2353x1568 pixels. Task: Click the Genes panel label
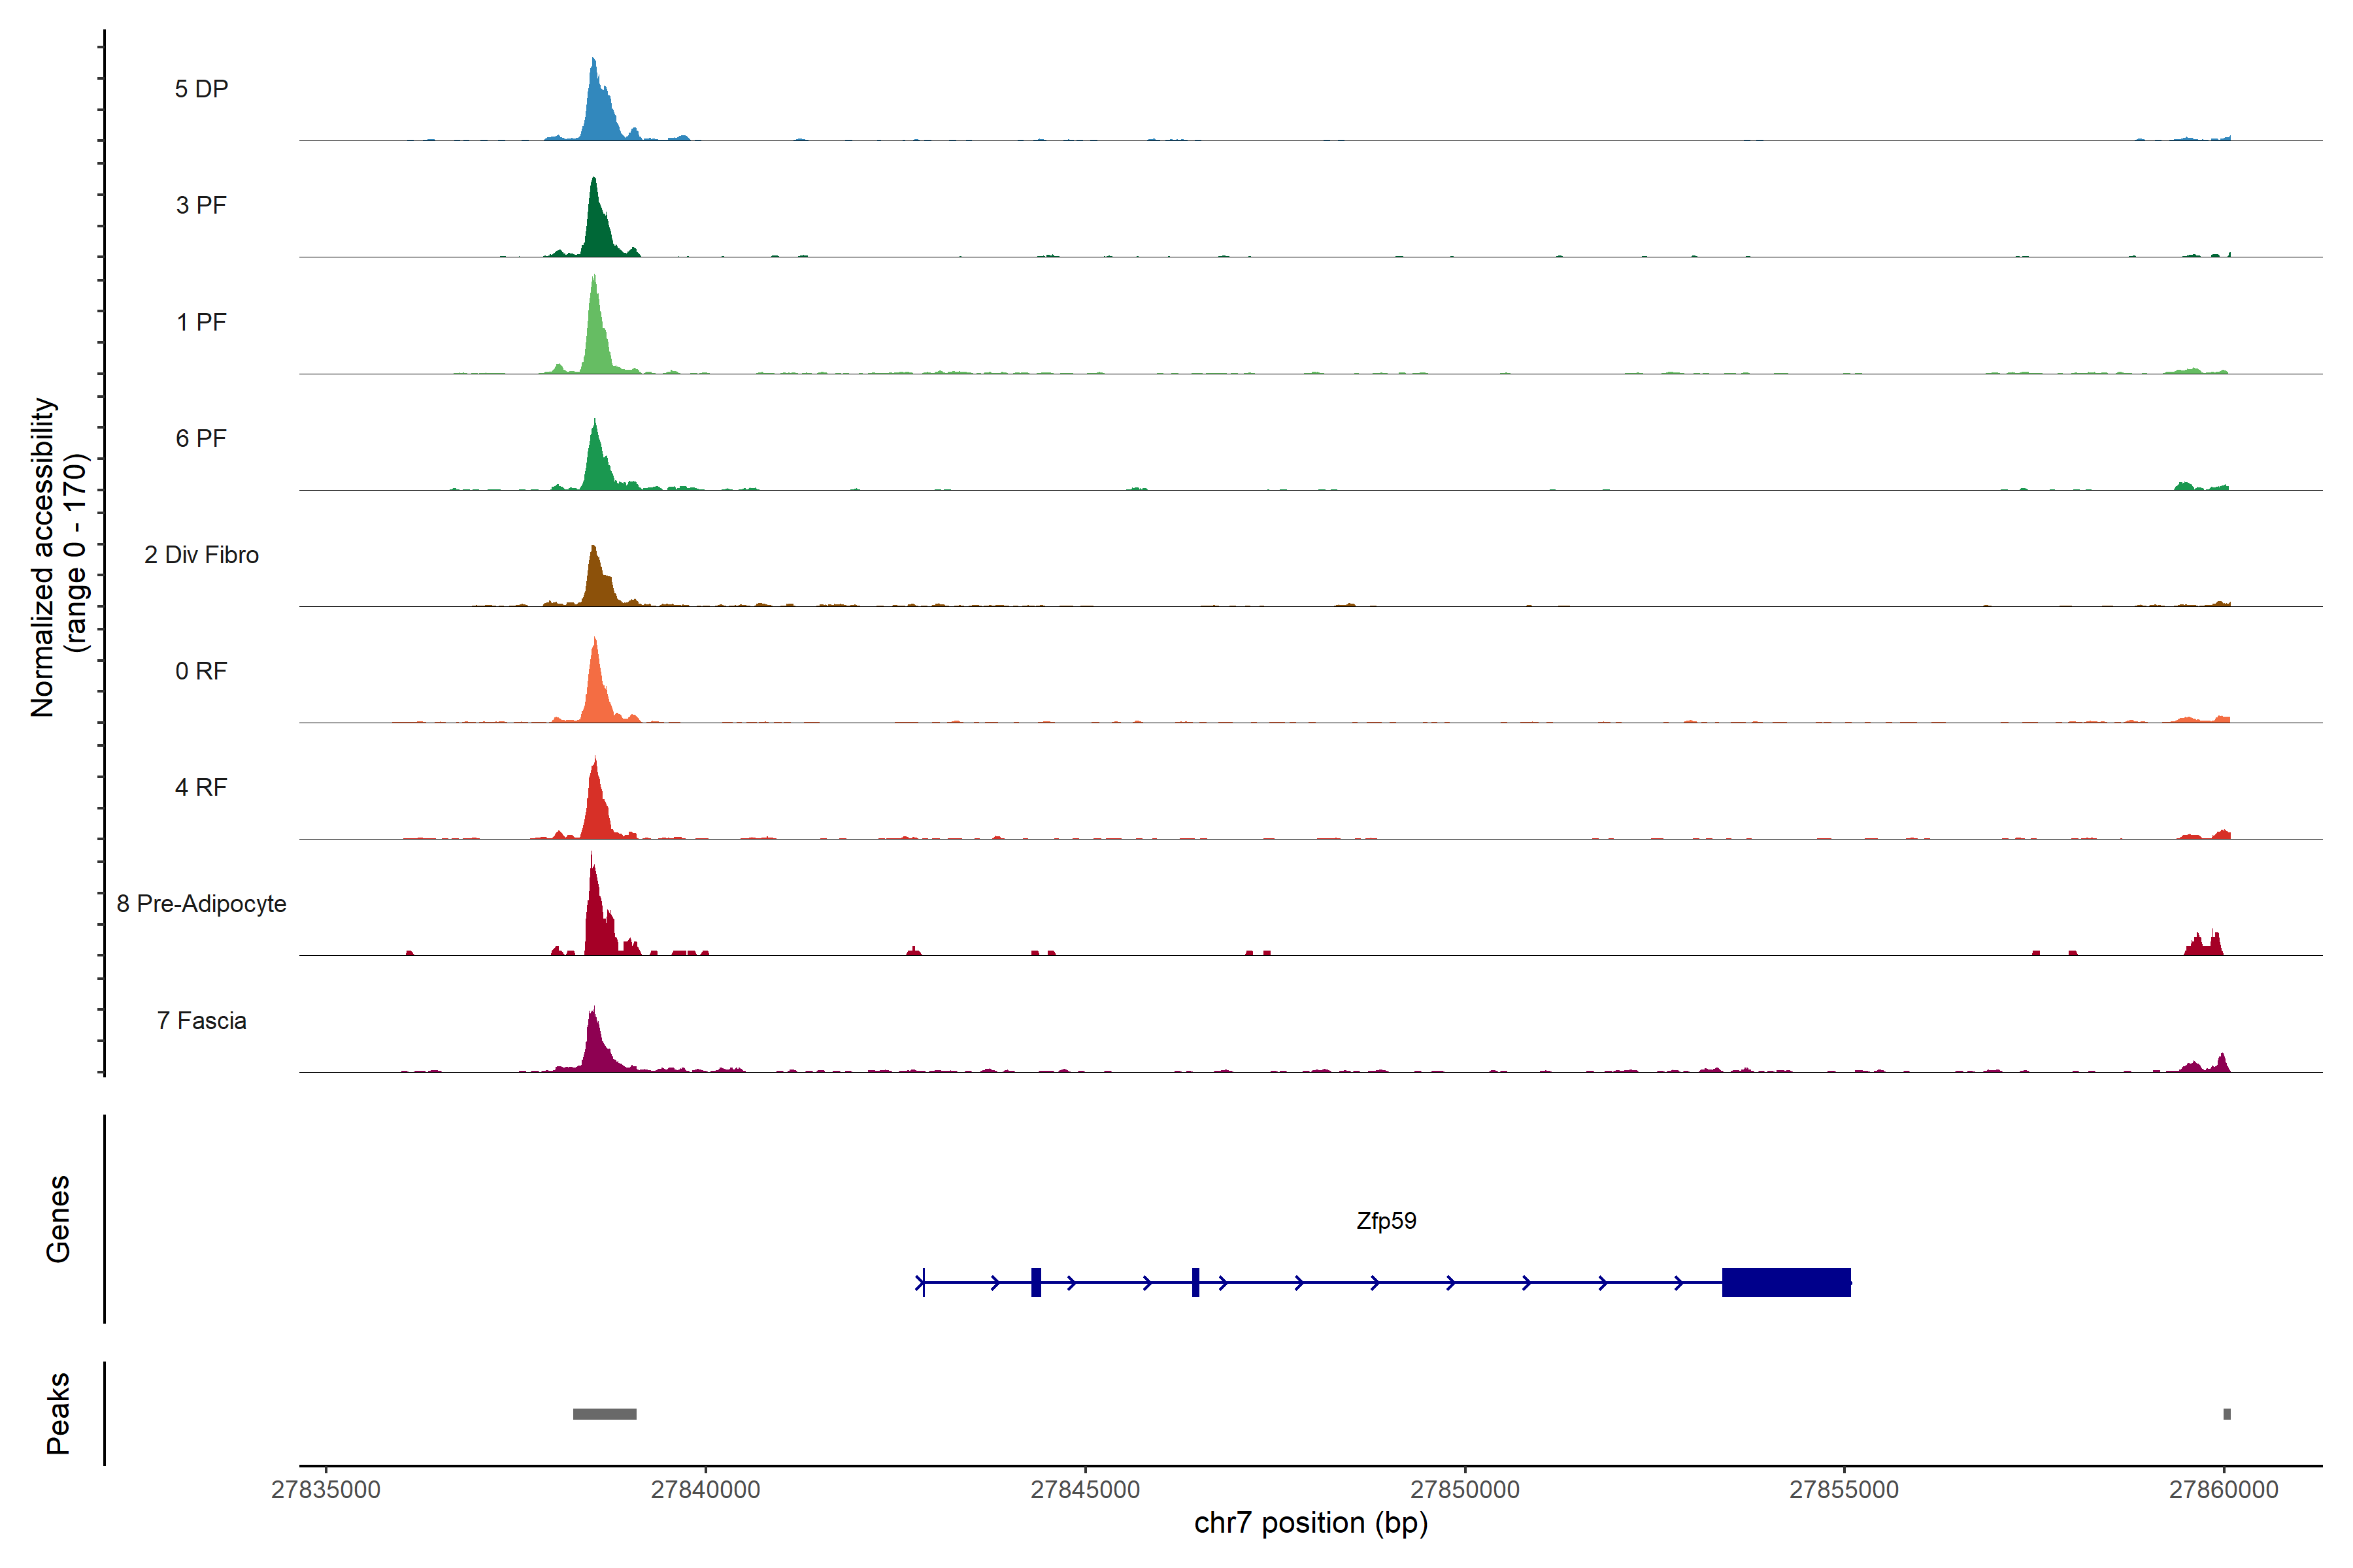pos(58,1219)
